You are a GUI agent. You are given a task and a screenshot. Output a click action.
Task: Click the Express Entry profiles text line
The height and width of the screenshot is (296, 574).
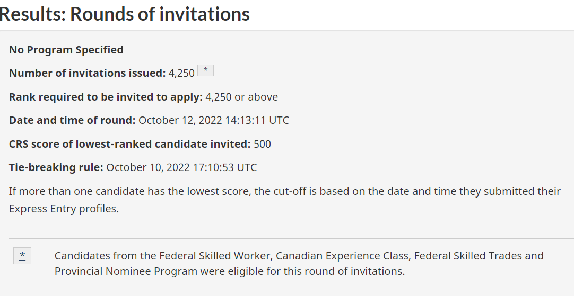pyautogui.click(x=64, y=209)
